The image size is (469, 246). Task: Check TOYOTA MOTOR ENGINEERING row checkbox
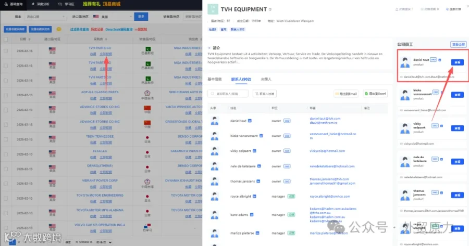point(6,198)
